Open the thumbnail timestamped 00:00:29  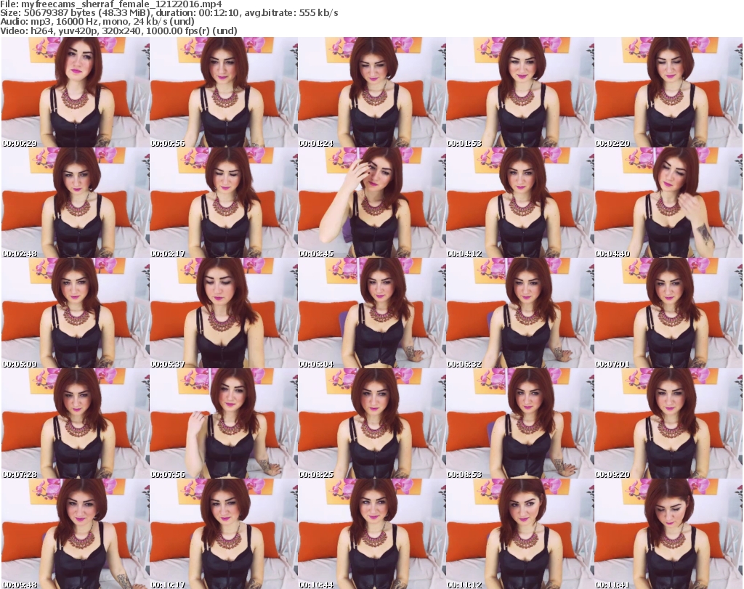coord(75,92)
